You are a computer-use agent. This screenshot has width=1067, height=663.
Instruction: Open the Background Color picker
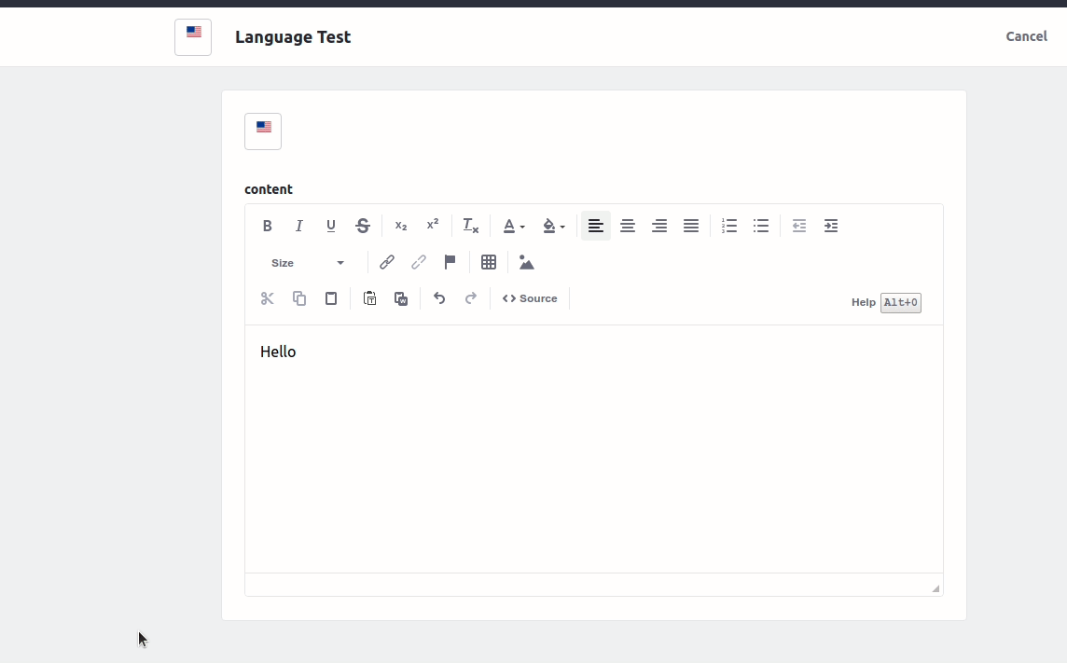[553, 226]
